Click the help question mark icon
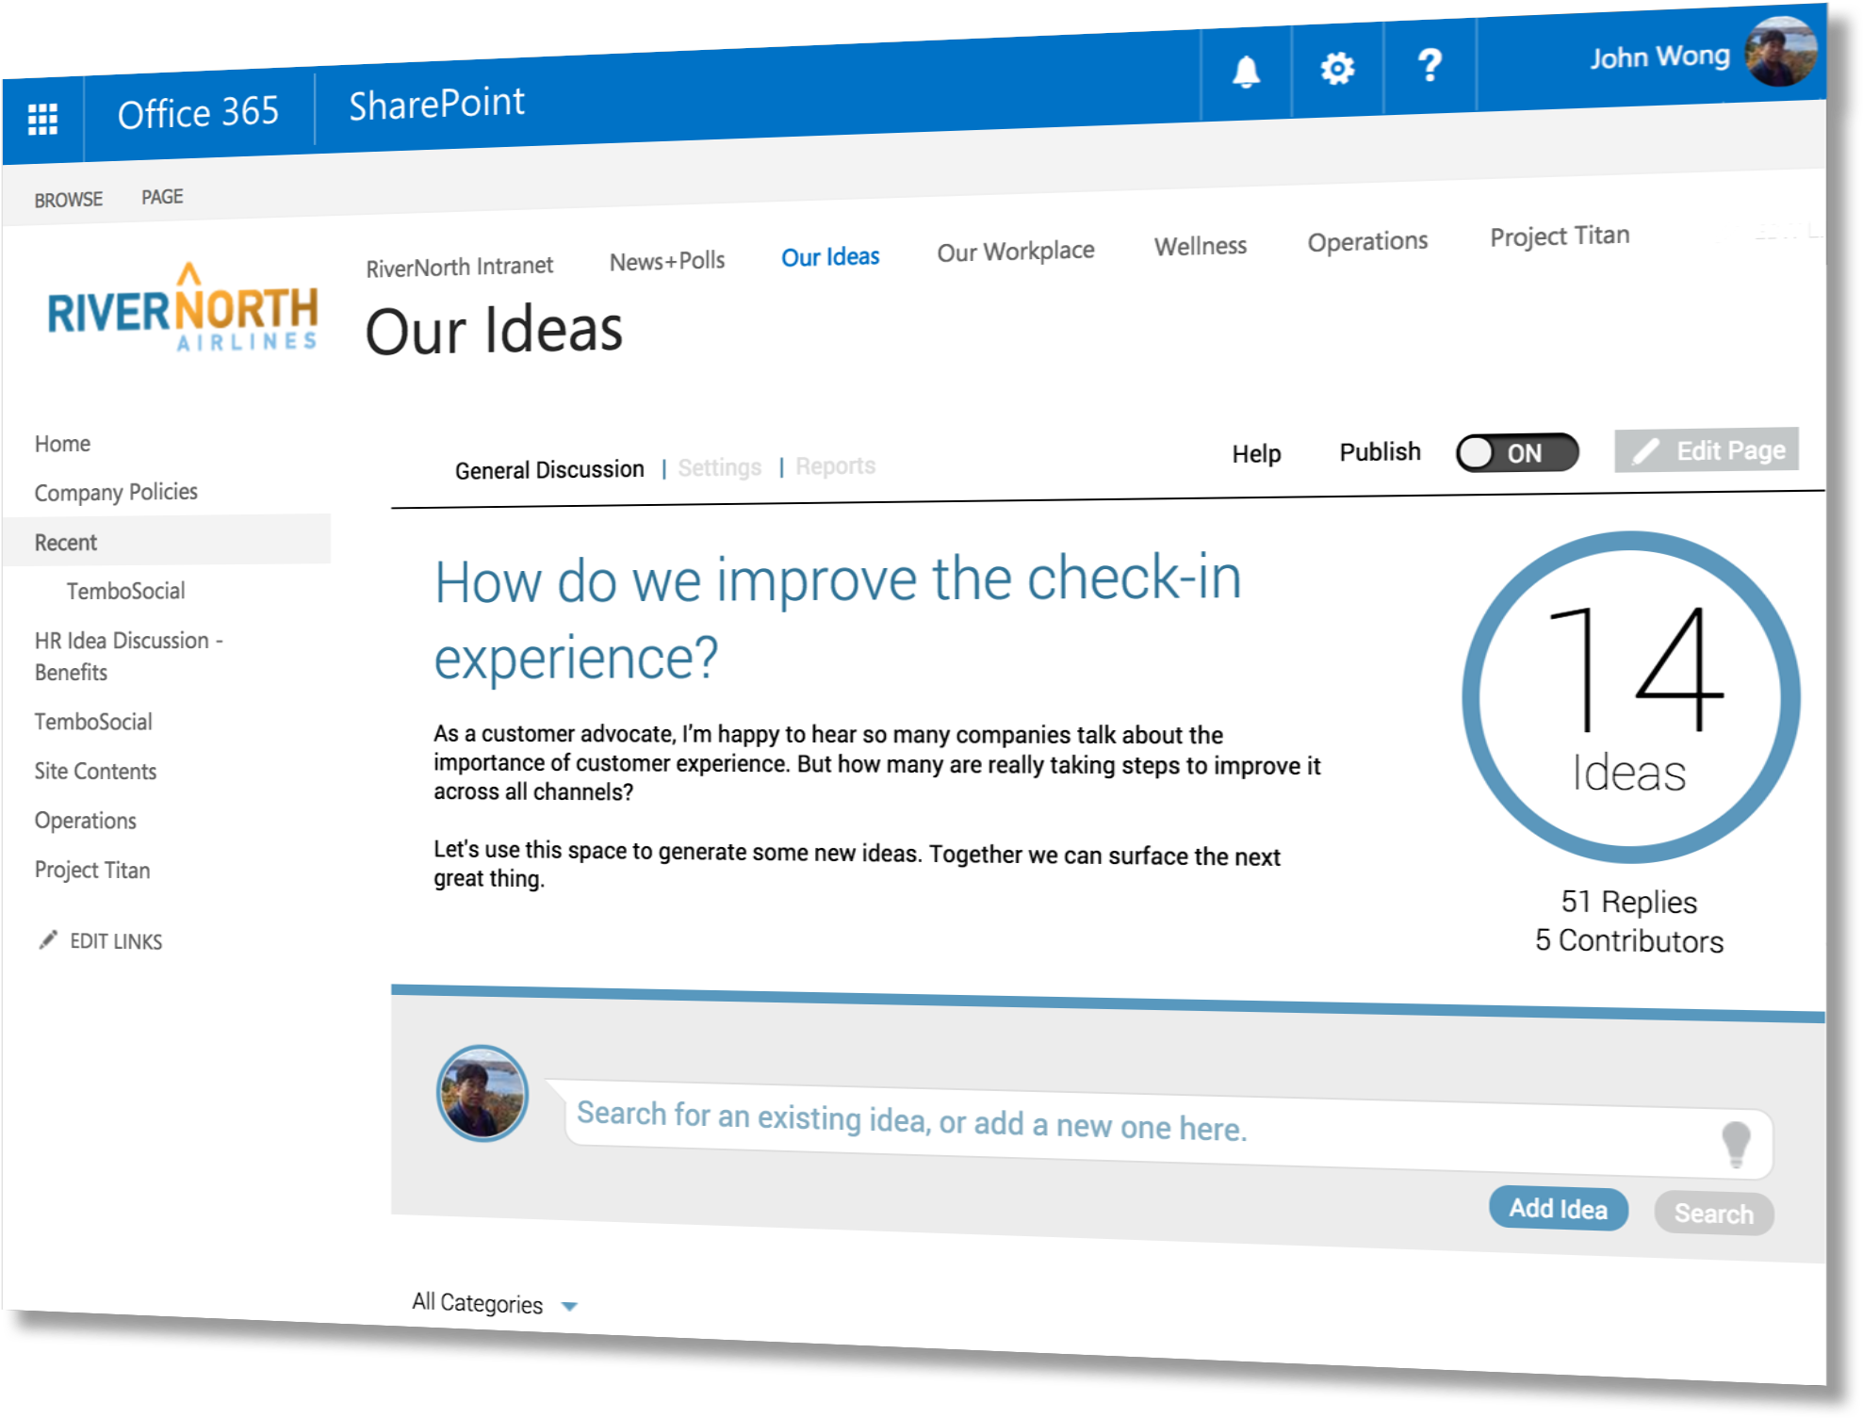This screenshot has width=1863, height=1418. (1430, 65)
